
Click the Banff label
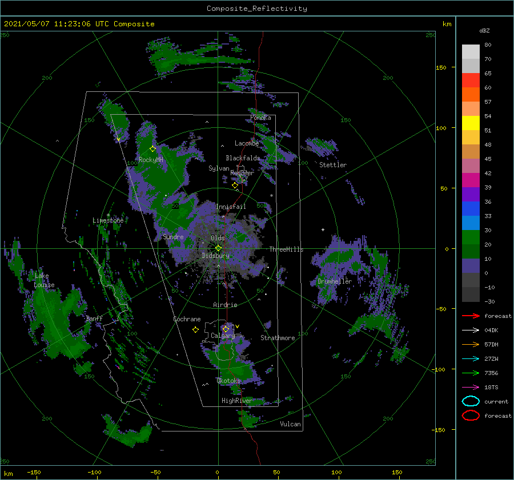[94, 318]
